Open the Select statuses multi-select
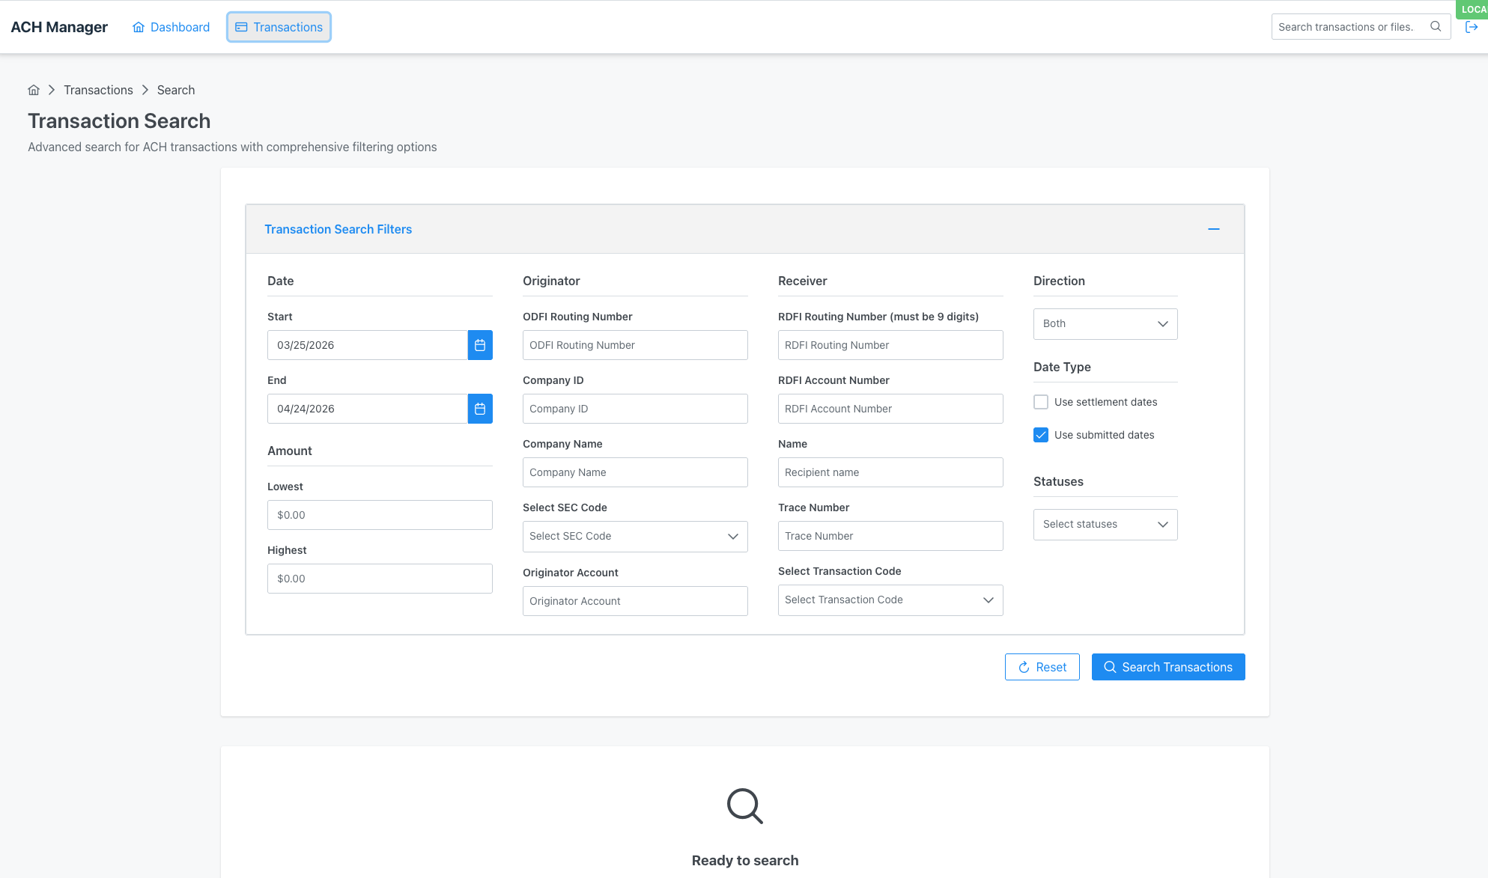 1105,524
